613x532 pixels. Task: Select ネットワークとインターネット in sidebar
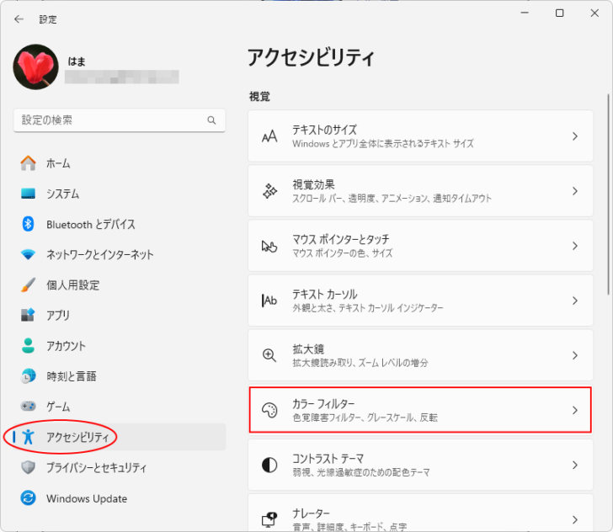click(x=120, y=254)
